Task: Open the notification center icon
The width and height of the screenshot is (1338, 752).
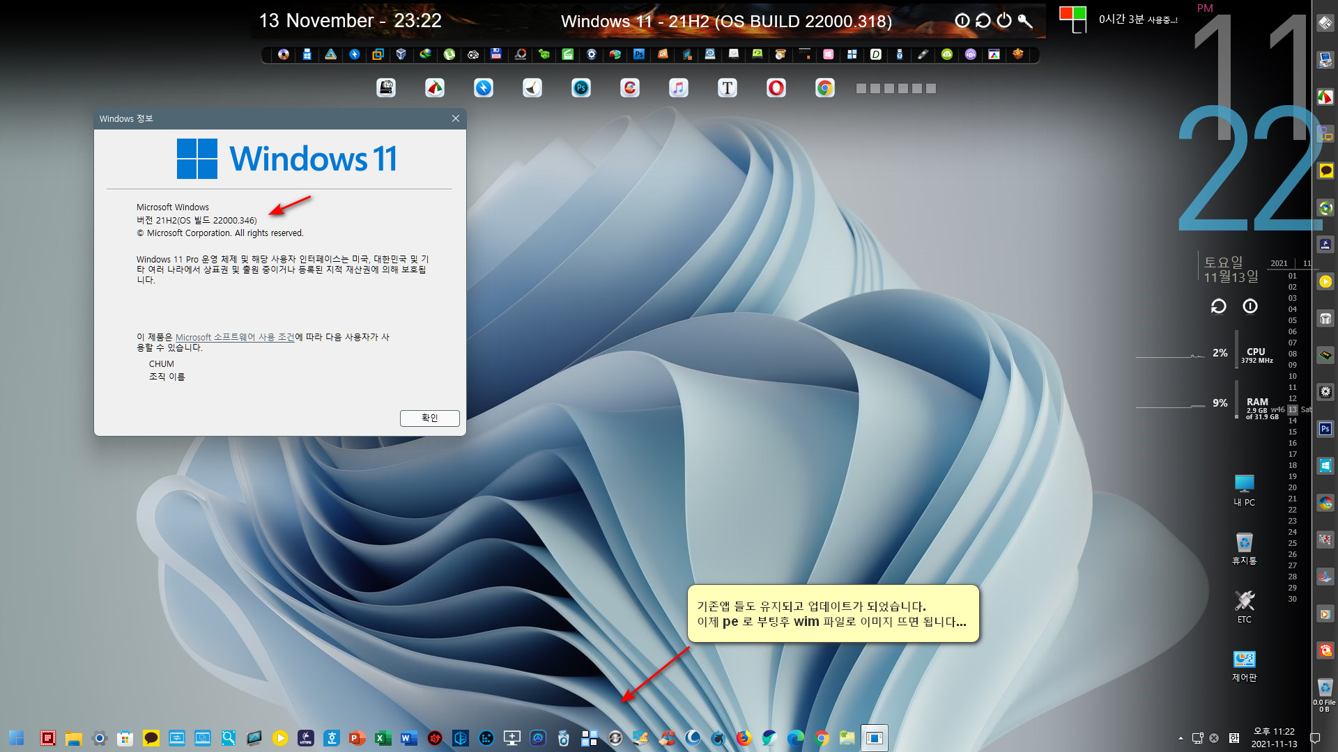Action: (x=1315, y=738)
